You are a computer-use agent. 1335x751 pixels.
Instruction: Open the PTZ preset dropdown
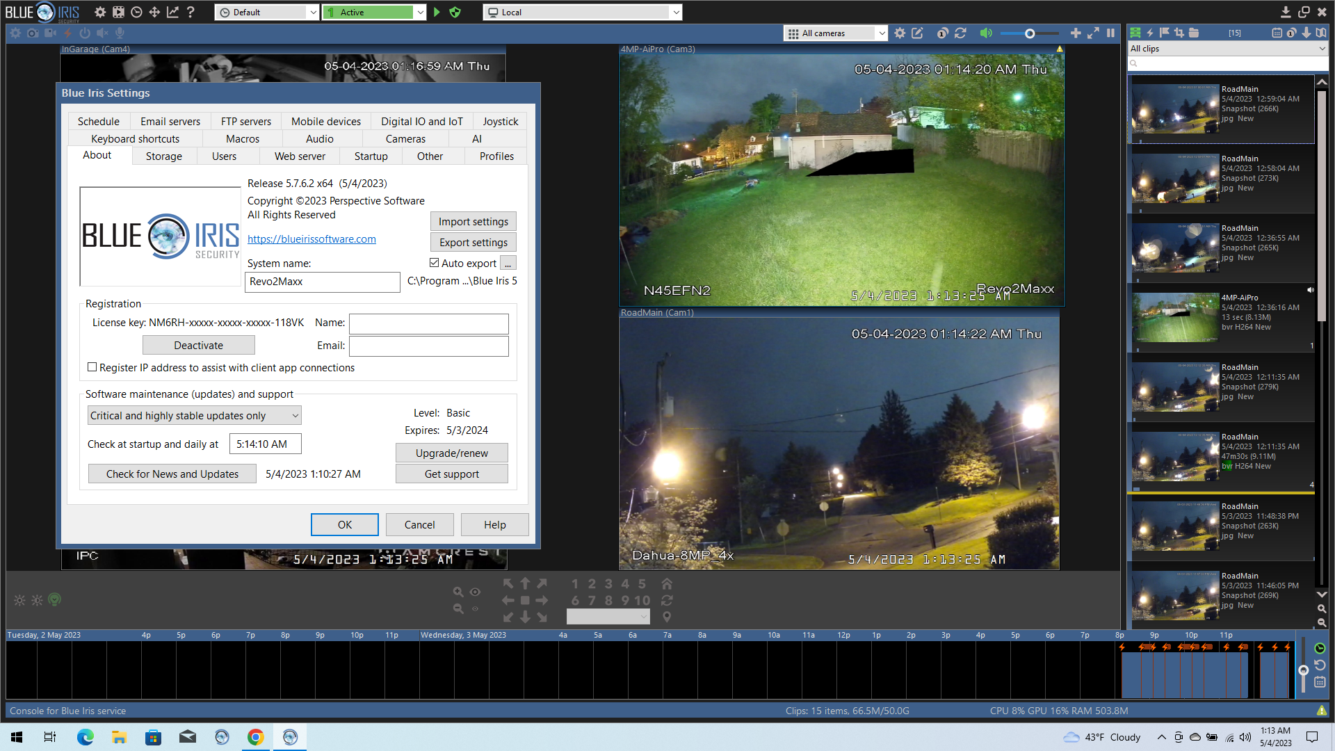click(608, 617)
